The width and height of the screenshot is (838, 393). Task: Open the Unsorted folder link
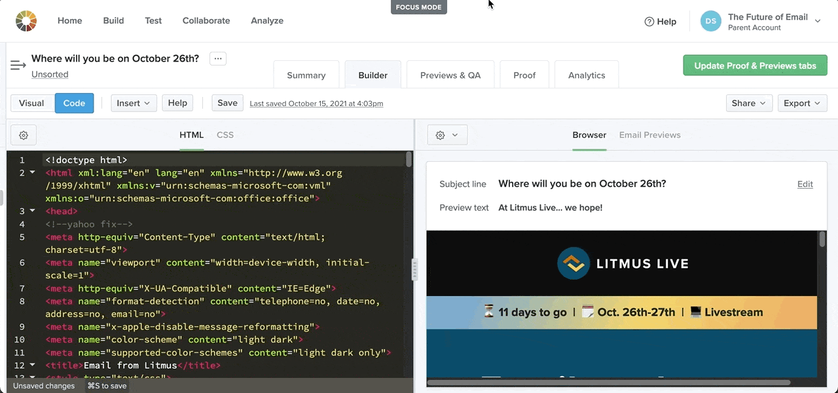pos(50,74)
